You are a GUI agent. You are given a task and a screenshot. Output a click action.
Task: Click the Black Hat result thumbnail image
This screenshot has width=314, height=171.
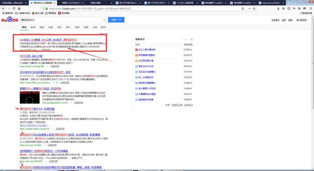pyautogui.click(x=30, y=97)
